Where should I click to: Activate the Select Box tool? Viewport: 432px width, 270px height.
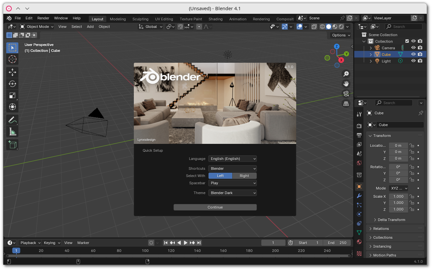click(x=12, y=48)
